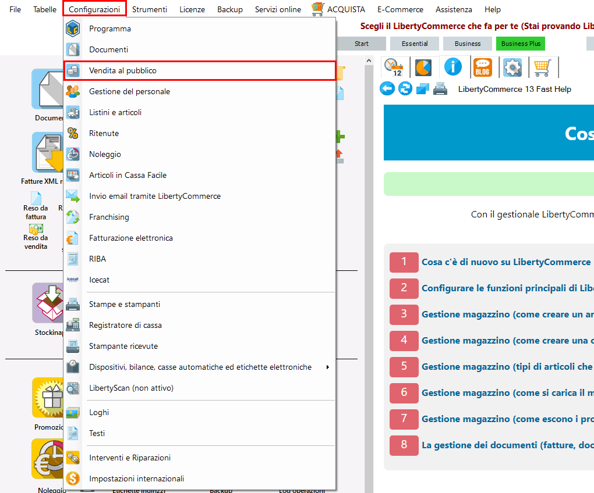
Task: Click the Ritenute percent icon
Action: (x=73, y=133)
